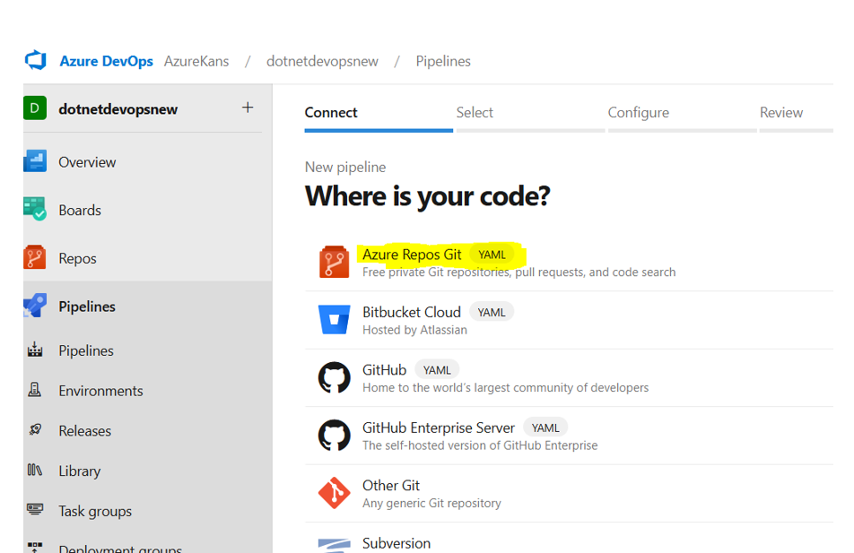The height and width of the screenshot is (553, 854).
Task: Open Overview from the sidebar icon
Action: (x=37, y=161)
